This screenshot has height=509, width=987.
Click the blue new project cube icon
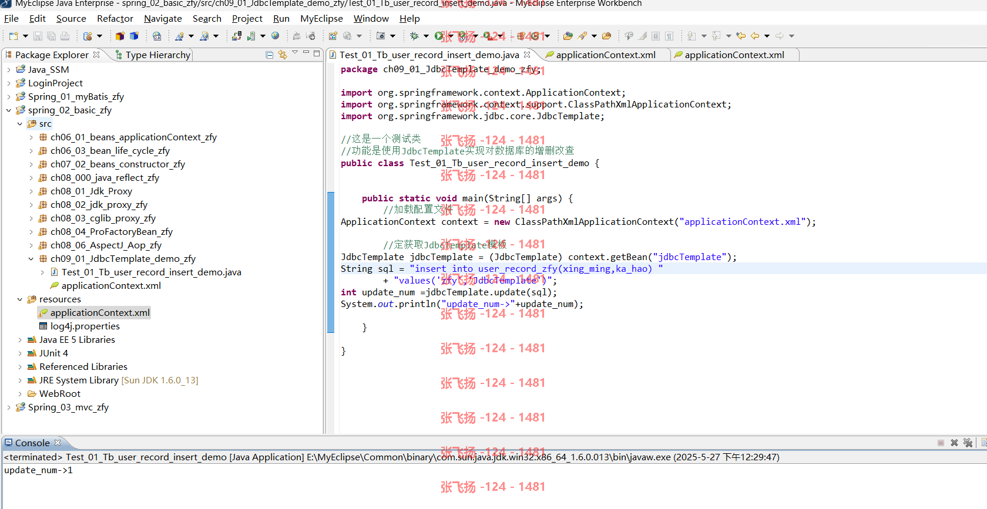134,36
